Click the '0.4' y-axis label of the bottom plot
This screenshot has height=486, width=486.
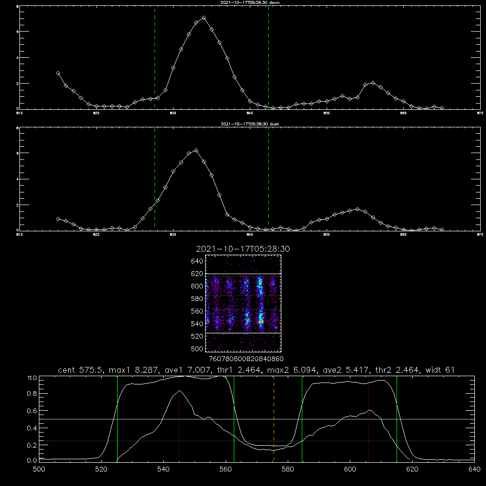tap(32, 428)
